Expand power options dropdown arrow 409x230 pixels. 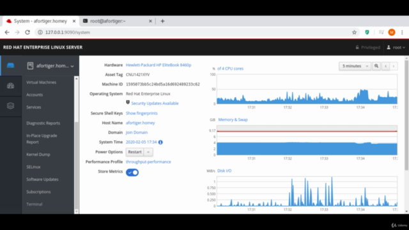(x=148, y=152)
